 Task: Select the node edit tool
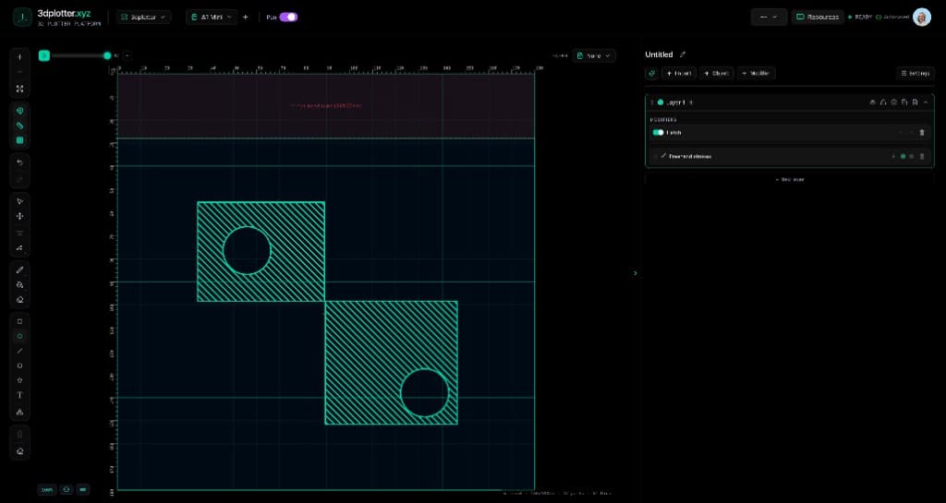[x=20, y=247]
